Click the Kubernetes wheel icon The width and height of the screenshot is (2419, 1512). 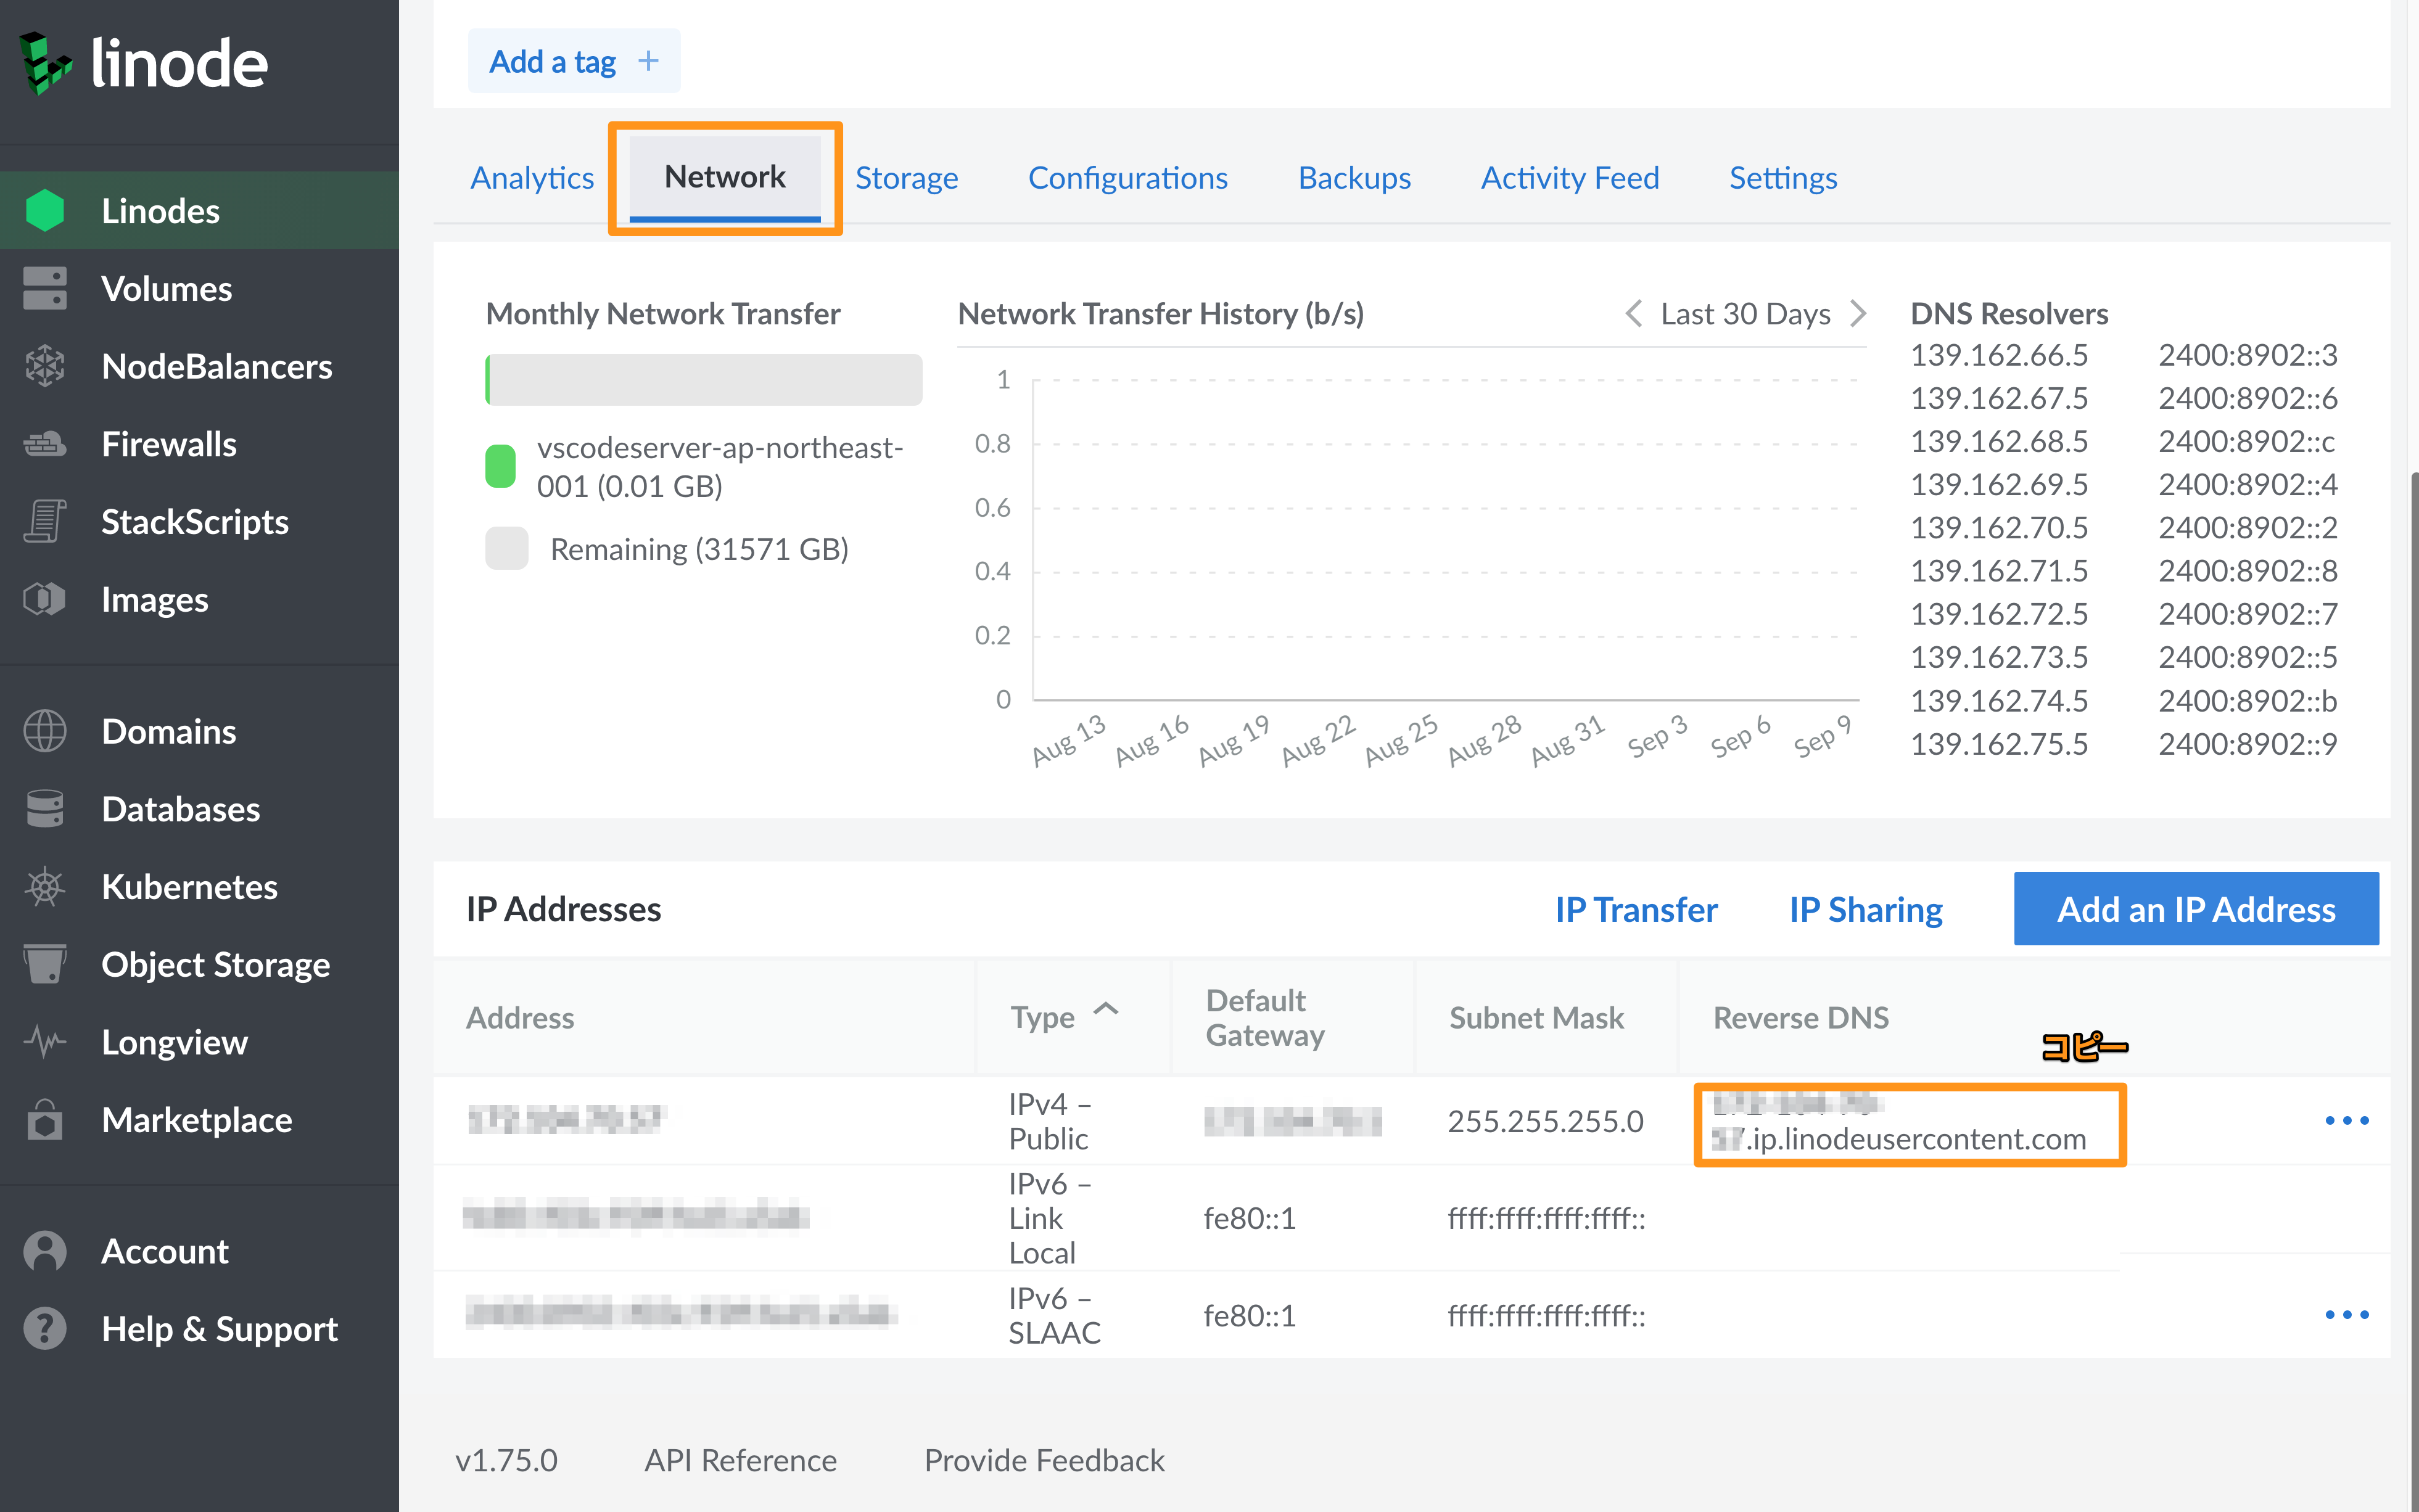45,887
